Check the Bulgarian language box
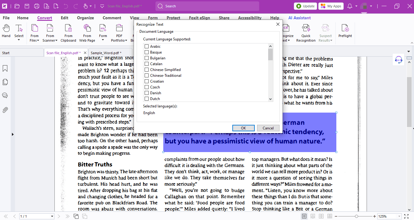Image resolution: width=414 pixels, height=220 pixels. pos(147,58)
